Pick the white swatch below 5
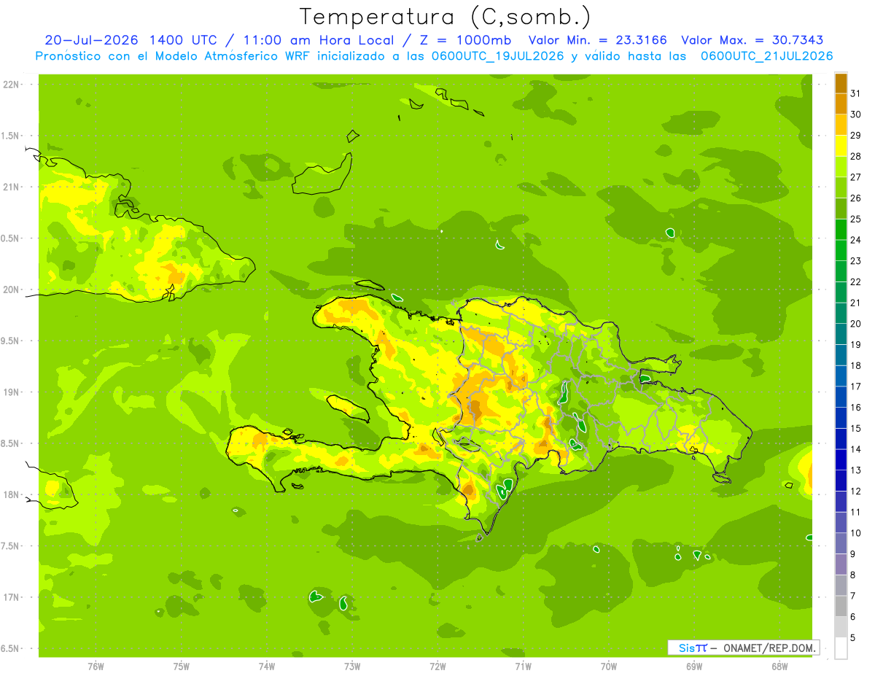875x676 pixels. (841, 648)
